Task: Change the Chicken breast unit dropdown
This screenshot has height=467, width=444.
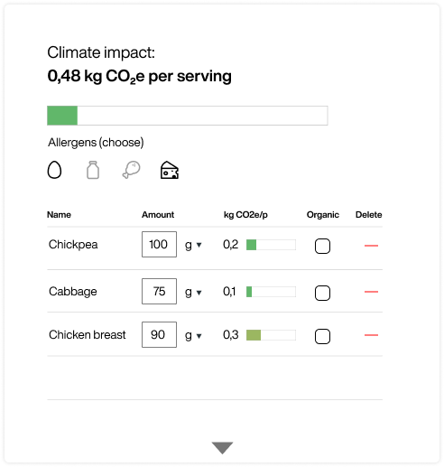Action: 193,335
